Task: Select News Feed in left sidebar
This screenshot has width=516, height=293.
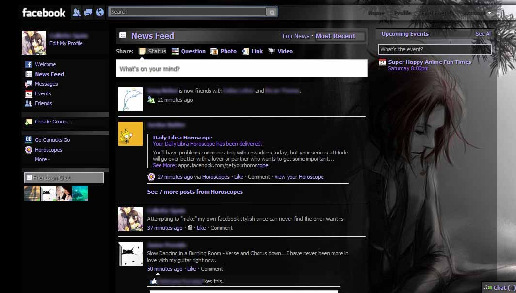Action: [x=49, y=74]
